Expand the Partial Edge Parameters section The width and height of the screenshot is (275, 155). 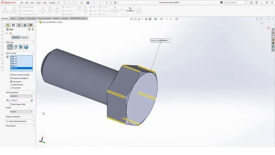(34, 121)
